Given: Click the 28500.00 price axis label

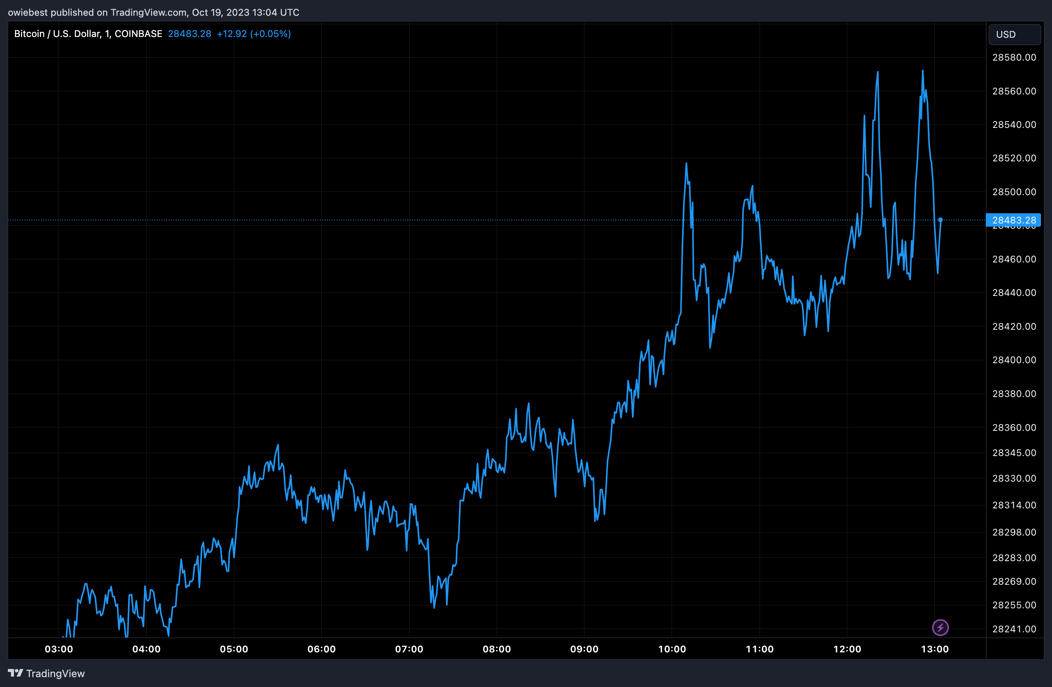Looking at the screenshot, I should coord(1014,192).
